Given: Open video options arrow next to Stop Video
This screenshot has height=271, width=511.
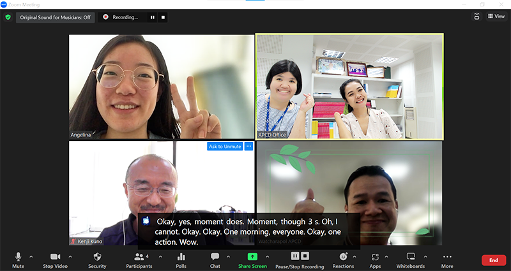Looking at the screenshot, I should coord(70,257).
